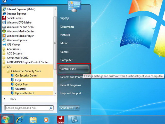The image size is (165, 124).
Task: Click the user account picture
Action: (x=75, y=6)
